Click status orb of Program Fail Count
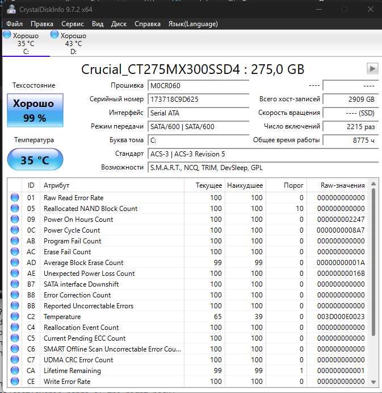 pyautogui.click(x=15, y=241)
